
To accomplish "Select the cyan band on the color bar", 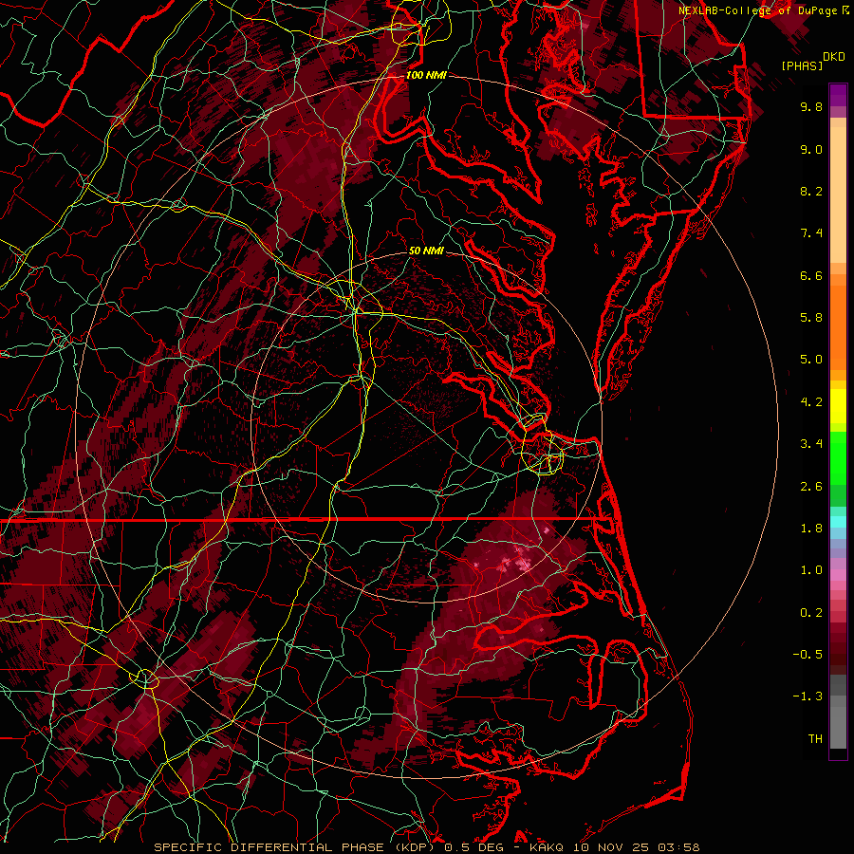I will click(x=838, y=522).
